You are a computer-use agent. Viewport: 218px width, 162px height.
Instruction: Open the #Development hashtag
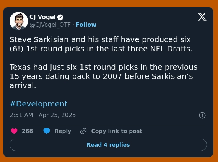(x=39, y=104)
